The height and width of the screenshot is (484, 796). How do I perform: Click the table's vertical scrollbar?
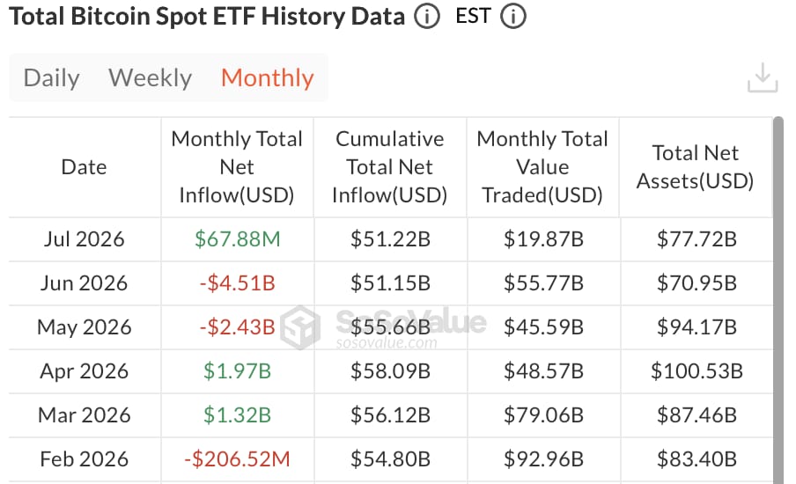point(778,299)
